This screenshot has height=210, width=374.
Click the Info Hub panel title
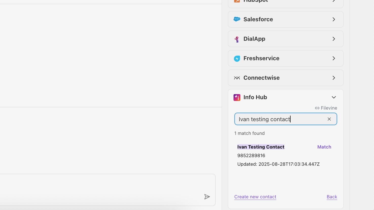255,97
